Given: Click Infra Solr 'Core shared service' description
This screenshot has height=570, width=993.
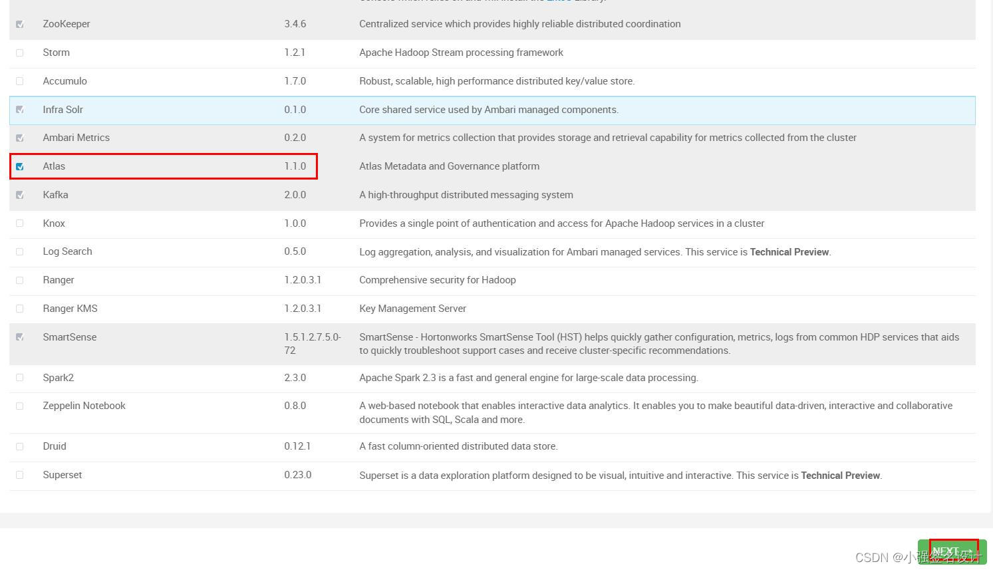Looking at the screenshot, I should click(489, 110).
